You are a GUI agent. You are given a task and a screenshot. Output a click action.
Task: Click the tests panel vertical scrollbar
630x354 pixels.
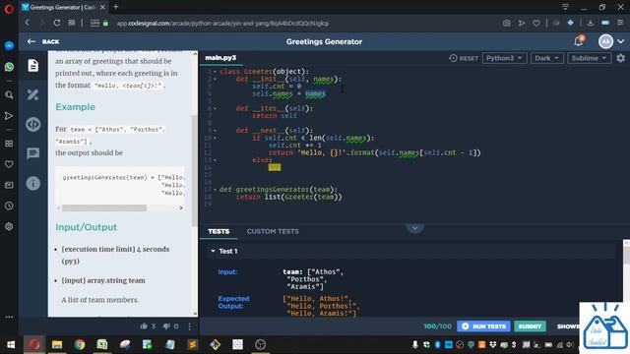[626, 255]
